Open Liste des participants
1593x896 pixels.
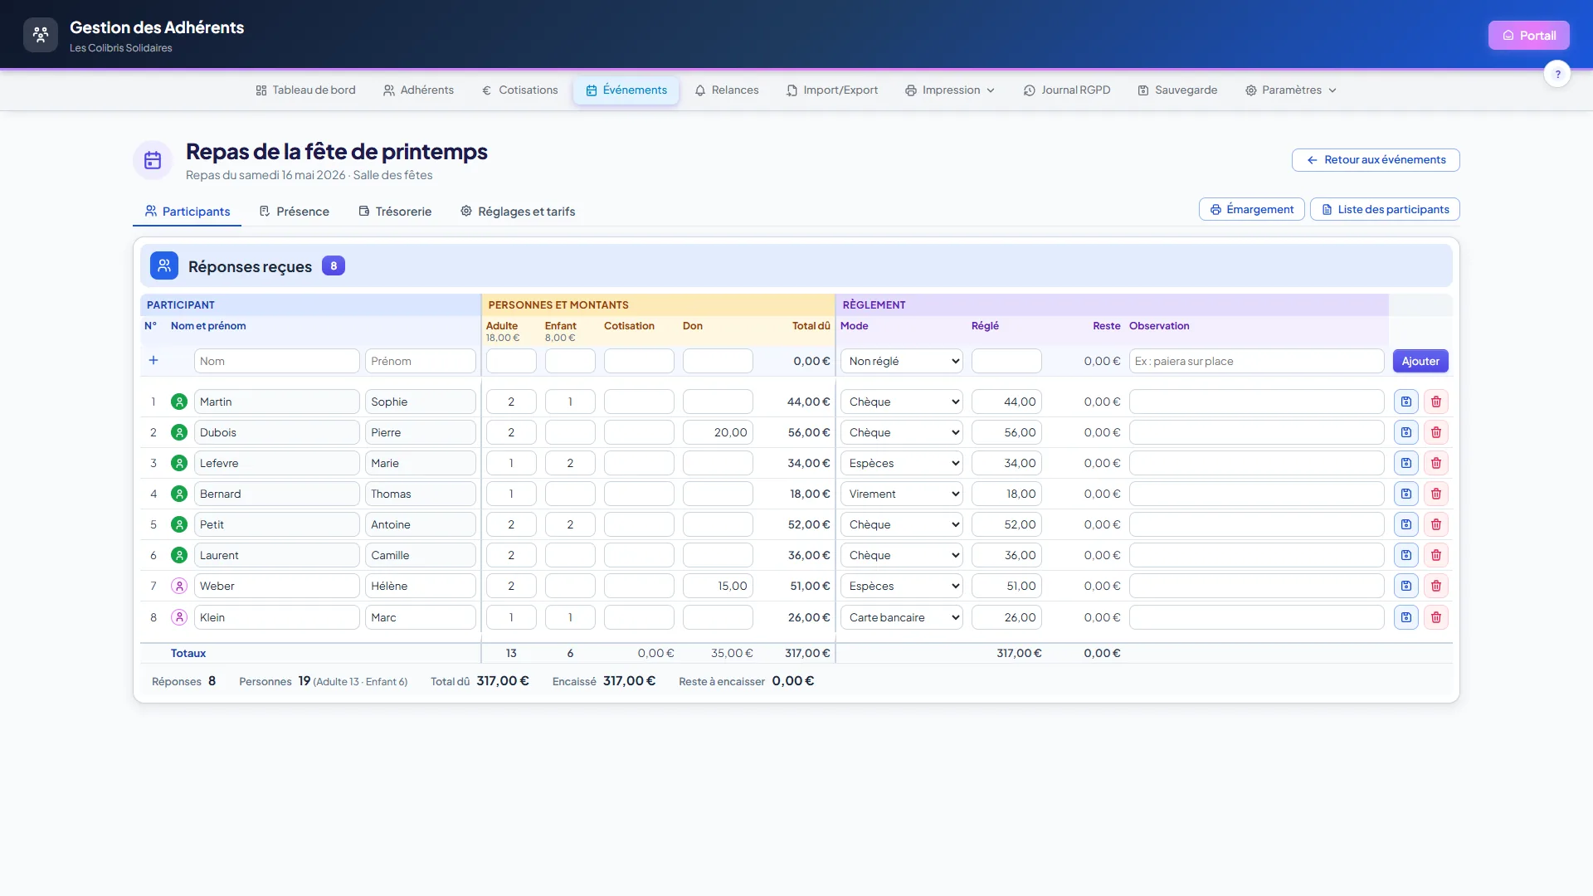1385,209
